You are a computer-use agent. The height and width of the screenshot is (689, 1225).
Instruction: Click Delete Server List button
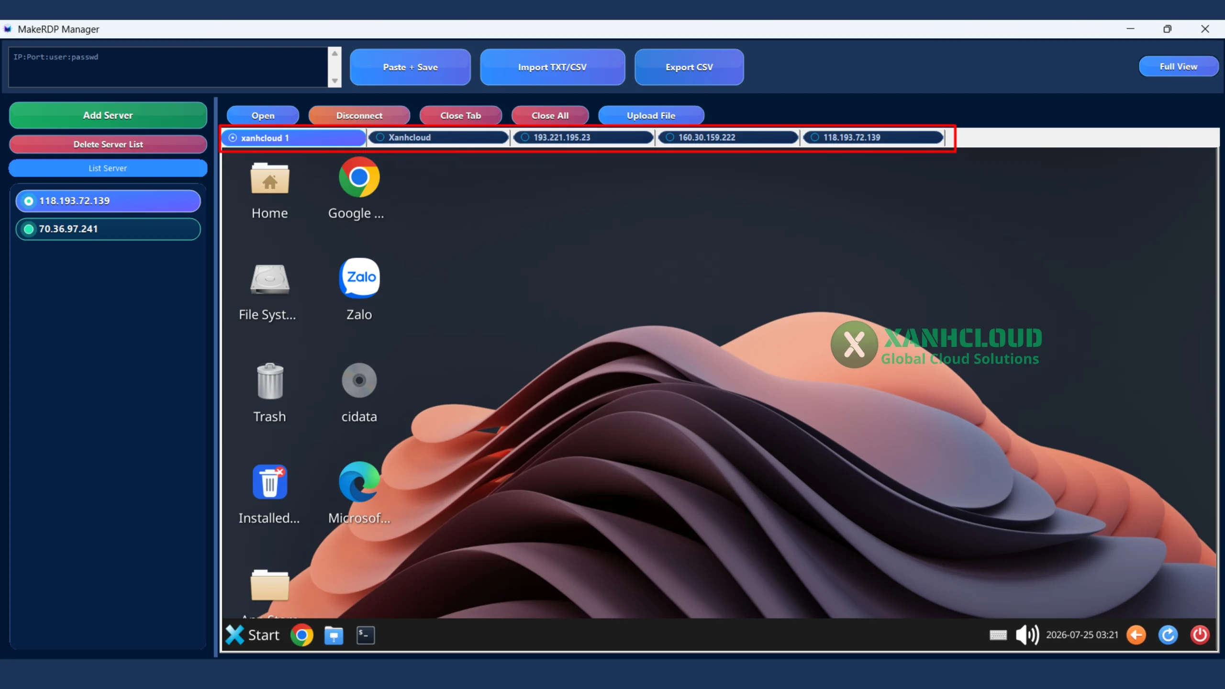108,144
